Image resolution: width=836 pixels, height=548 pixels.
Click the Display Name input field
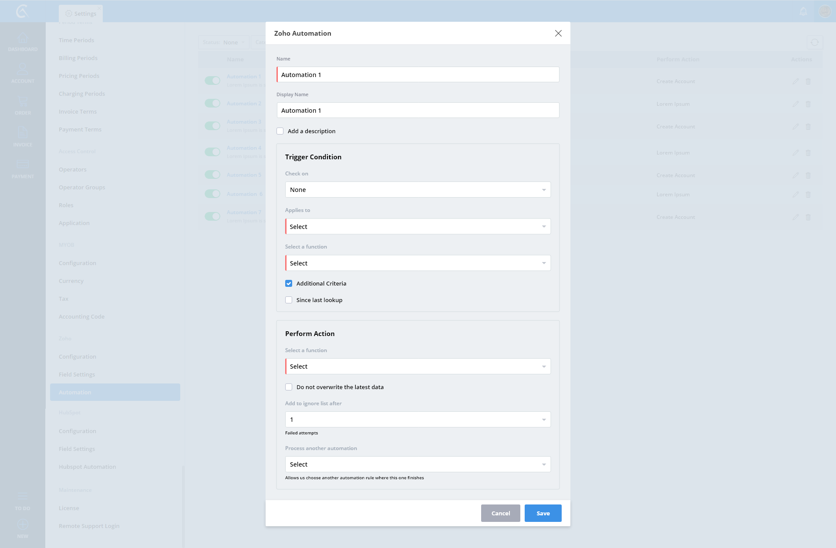coord(418,111)
